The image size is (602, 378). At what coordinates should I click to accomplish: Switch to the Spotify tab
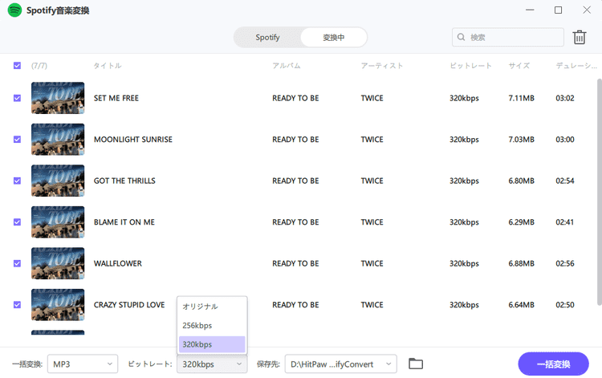point(267,37)
